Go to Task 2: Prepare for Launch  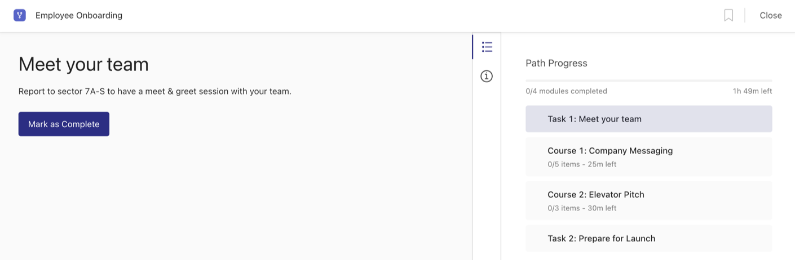[x=648, y=238]
